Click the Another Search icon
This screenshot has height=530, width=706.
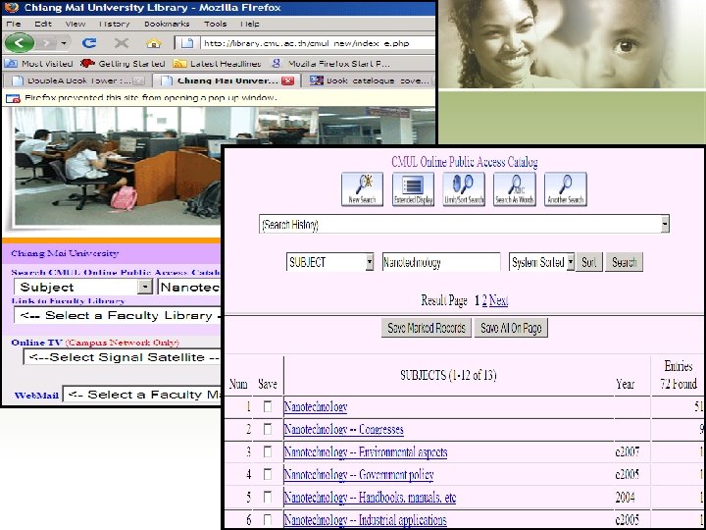566,189
